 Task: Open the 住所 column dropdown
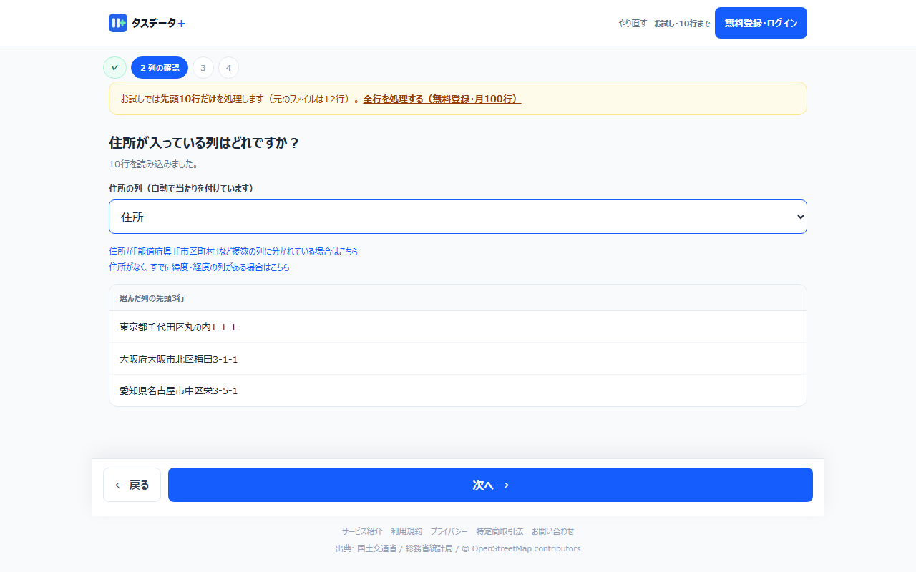click(458, 217)
